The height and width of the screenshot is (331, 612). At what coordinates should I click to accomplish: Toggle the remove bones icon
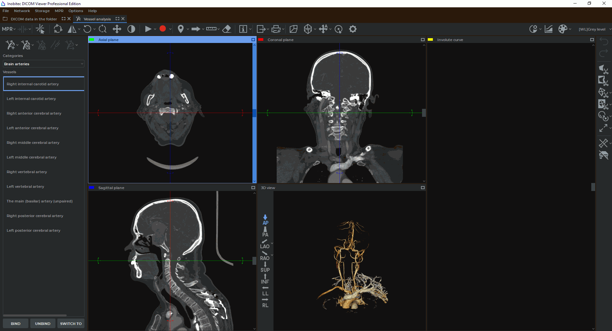click(603, 143)
